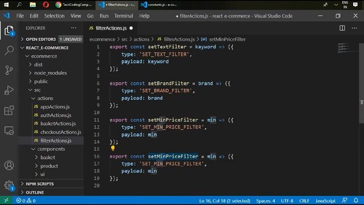Select filterActions.js in explorer tree

(51, 141)
